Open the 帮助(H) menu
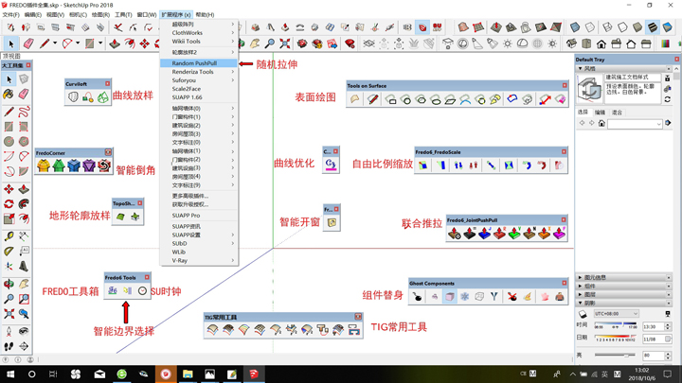 pos(205,15)
